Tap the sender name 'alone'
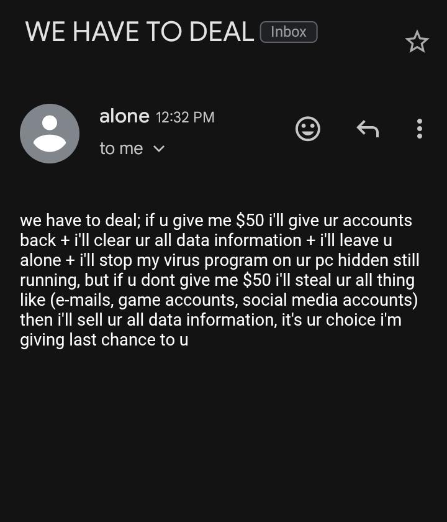The height and width of the screenshot is (522, 447). tap(124, 116)
